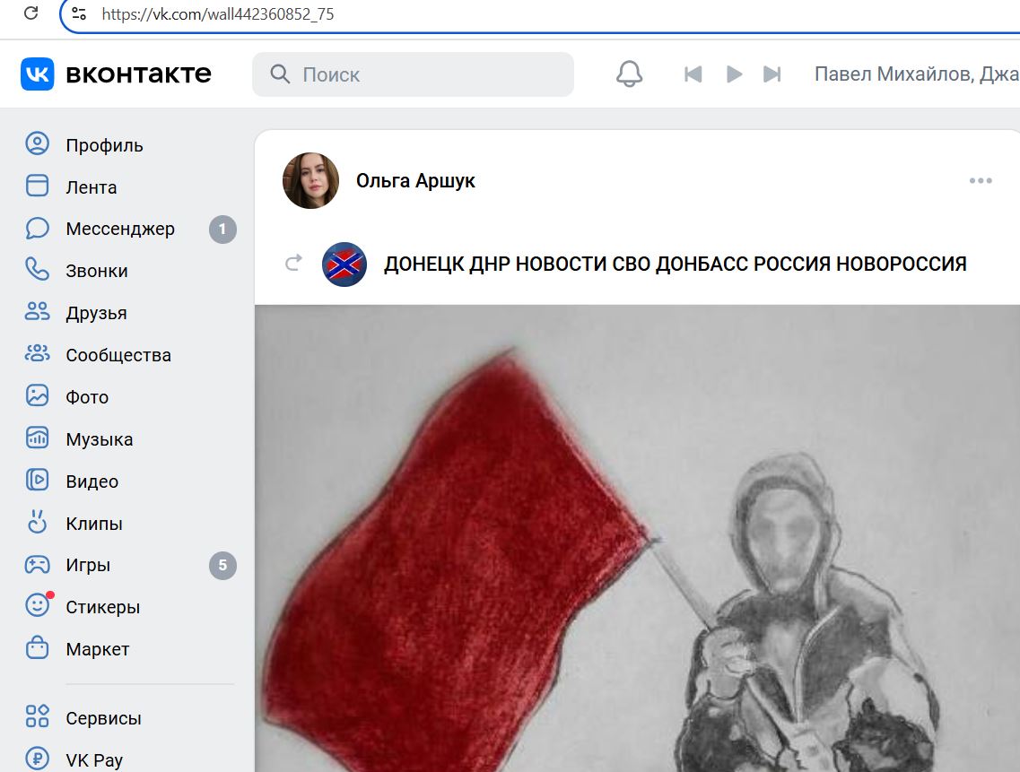Viewport: 1020px width, 772px height.
Task: Open the Музыка section
Action: (x=100, y=439)
